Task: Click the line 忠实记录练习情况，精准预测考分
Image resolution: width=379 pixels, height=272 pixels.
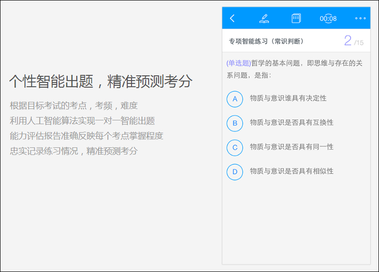Action: click(x=74, y=151)
